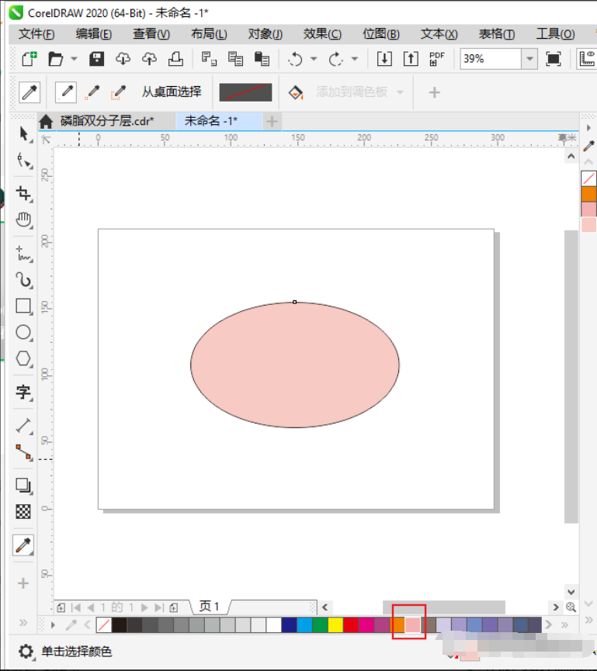Viewport: 597px width, 671px height.
Task: Click the Open folder icon
Action: (x=55, y=59)
